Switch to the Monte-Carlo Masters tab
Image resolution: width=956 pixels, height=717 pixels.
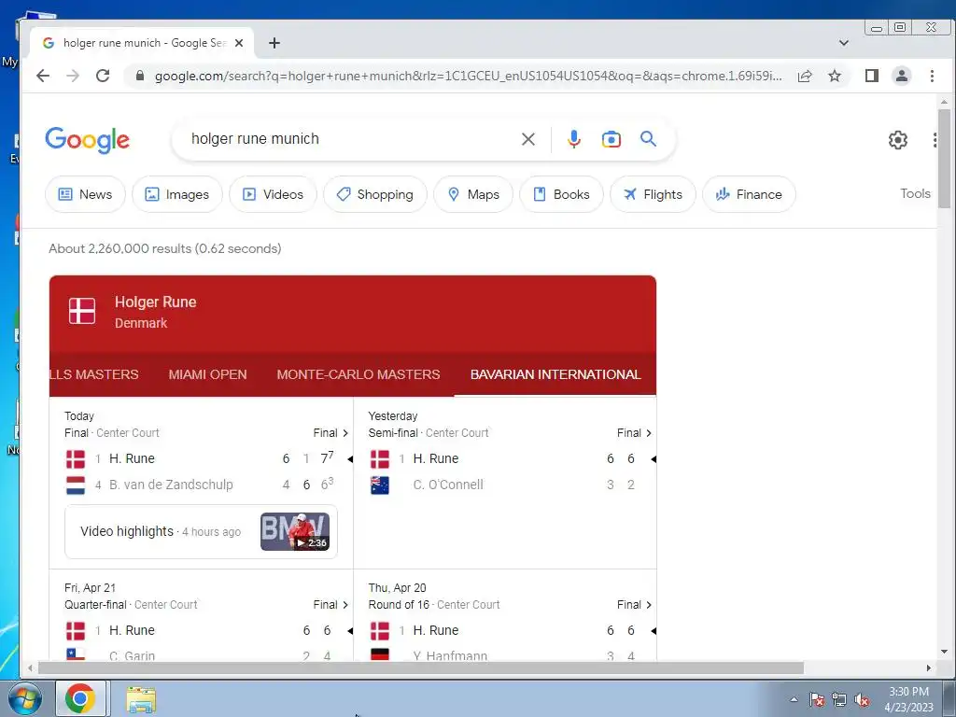(x=358, y=374)
